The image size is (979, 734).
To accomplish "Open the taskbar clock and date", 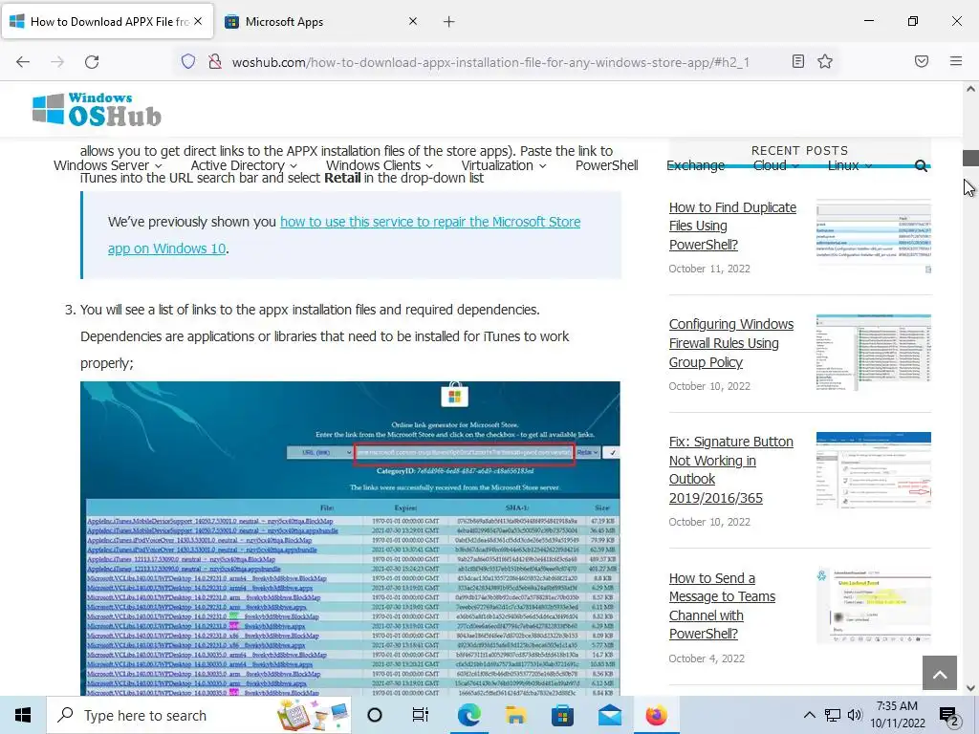I will click(897, 715).
